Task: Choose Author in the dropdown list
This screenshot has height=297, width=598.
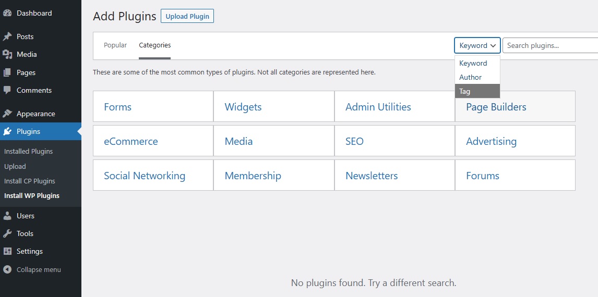Action: 477,77
